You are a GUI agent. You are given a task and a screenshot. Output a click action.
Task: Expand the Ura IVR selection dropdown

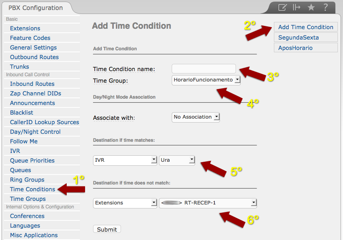coord(177,160)
